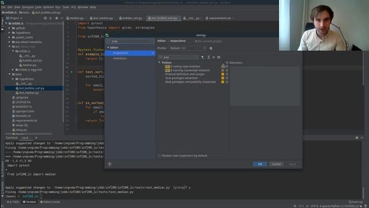Clear the Settings search field

pos(151,41)
